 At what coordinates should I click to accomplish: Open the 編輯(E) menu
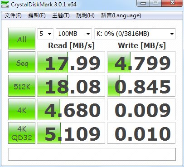(37, 15)
